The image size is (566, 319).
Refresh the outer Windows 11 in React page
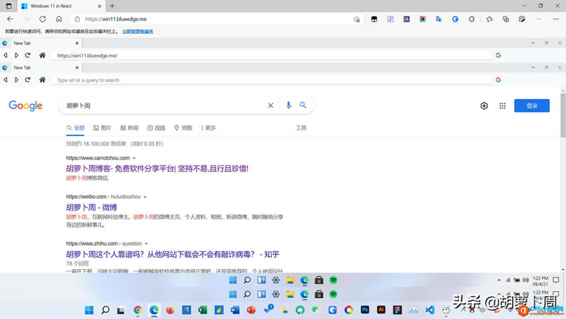point(43,19)
